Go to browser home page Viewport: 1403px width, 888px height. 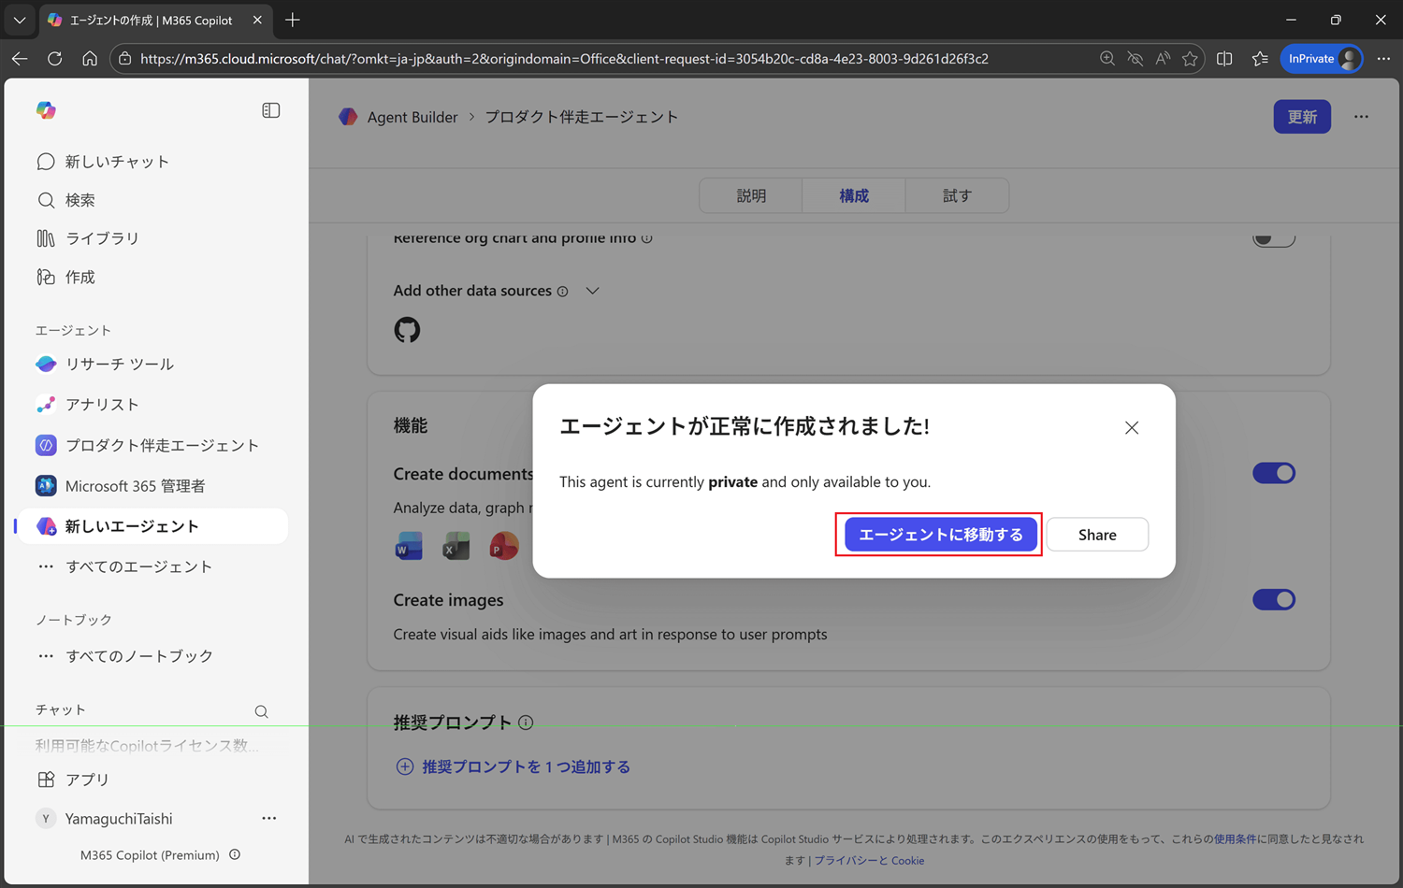point(90,59)
